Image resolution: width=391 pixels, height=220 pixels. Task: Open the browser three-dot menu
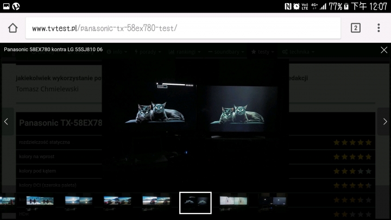pos(379,28)
